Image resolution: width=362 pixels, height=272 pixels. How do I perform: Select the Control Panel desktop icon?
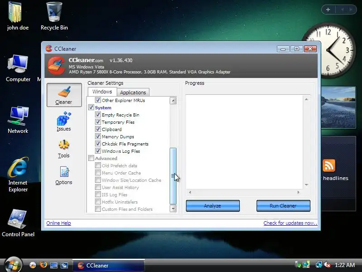click(x=18, y=223)
